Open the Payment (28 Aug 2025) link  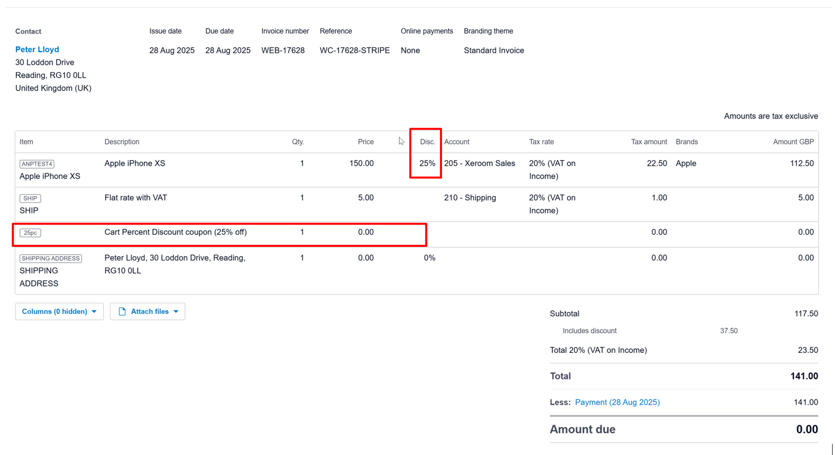tap(617, 402)
